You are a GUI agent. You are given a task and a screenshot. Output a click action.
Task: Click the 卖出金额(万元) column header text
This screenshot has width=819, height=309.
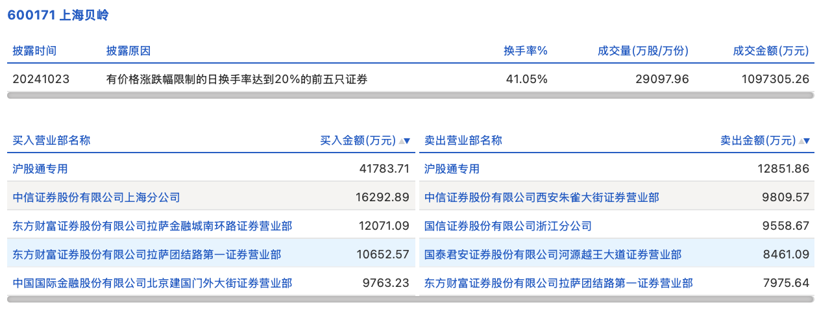(757, 141)
